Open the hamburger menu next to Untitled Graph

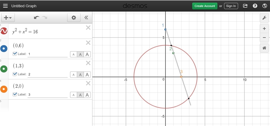[x=5, y=6]
